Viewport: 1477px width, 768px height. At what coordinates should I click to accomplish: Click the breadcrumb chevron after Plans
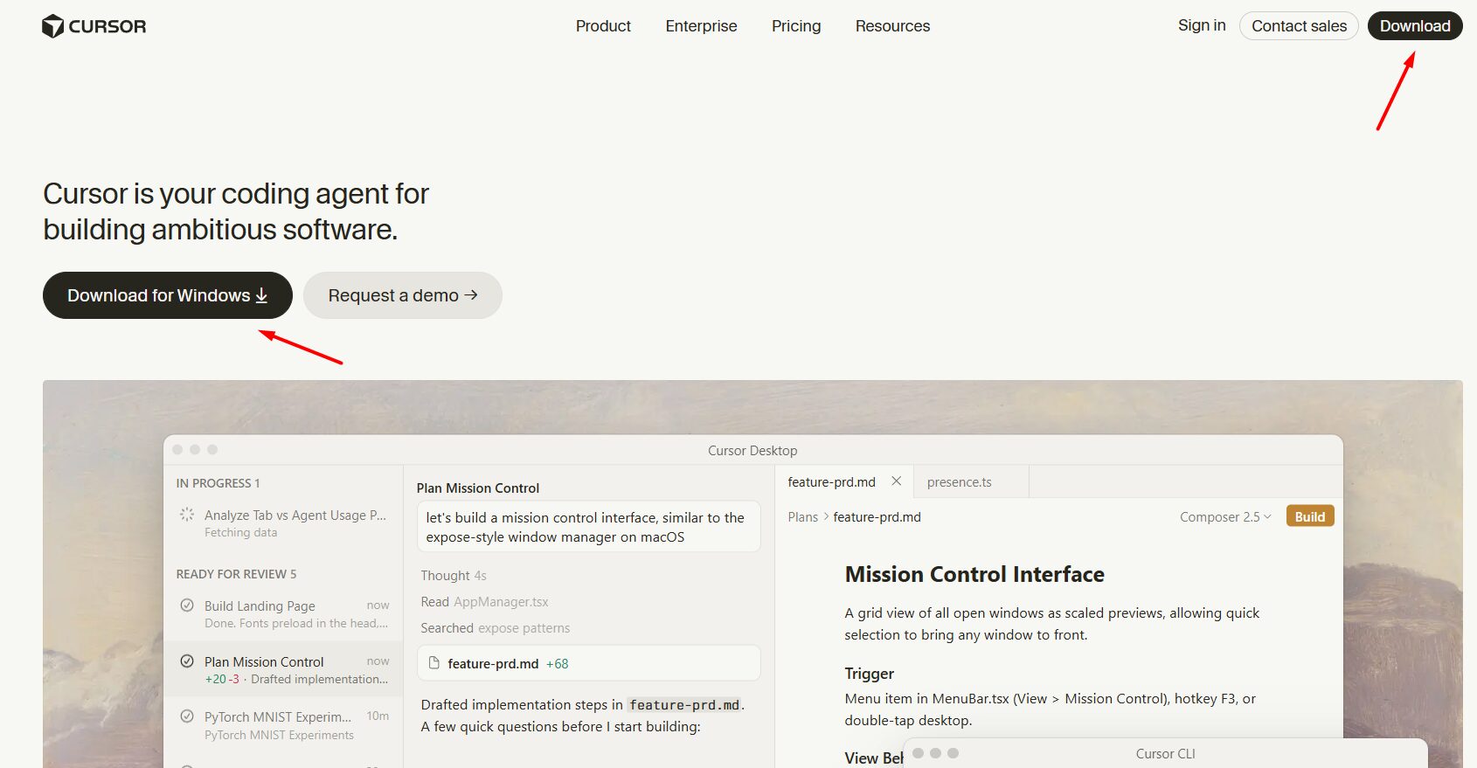click(x=826, y=516)
